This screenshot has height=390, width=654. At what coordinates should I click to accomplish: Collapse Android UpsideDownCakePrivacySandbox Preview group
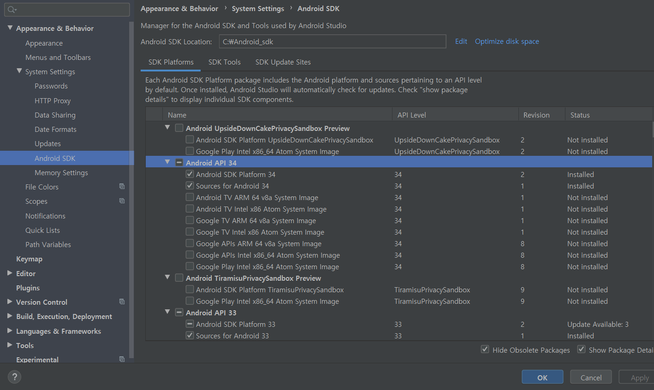click(x=167, y=127)
